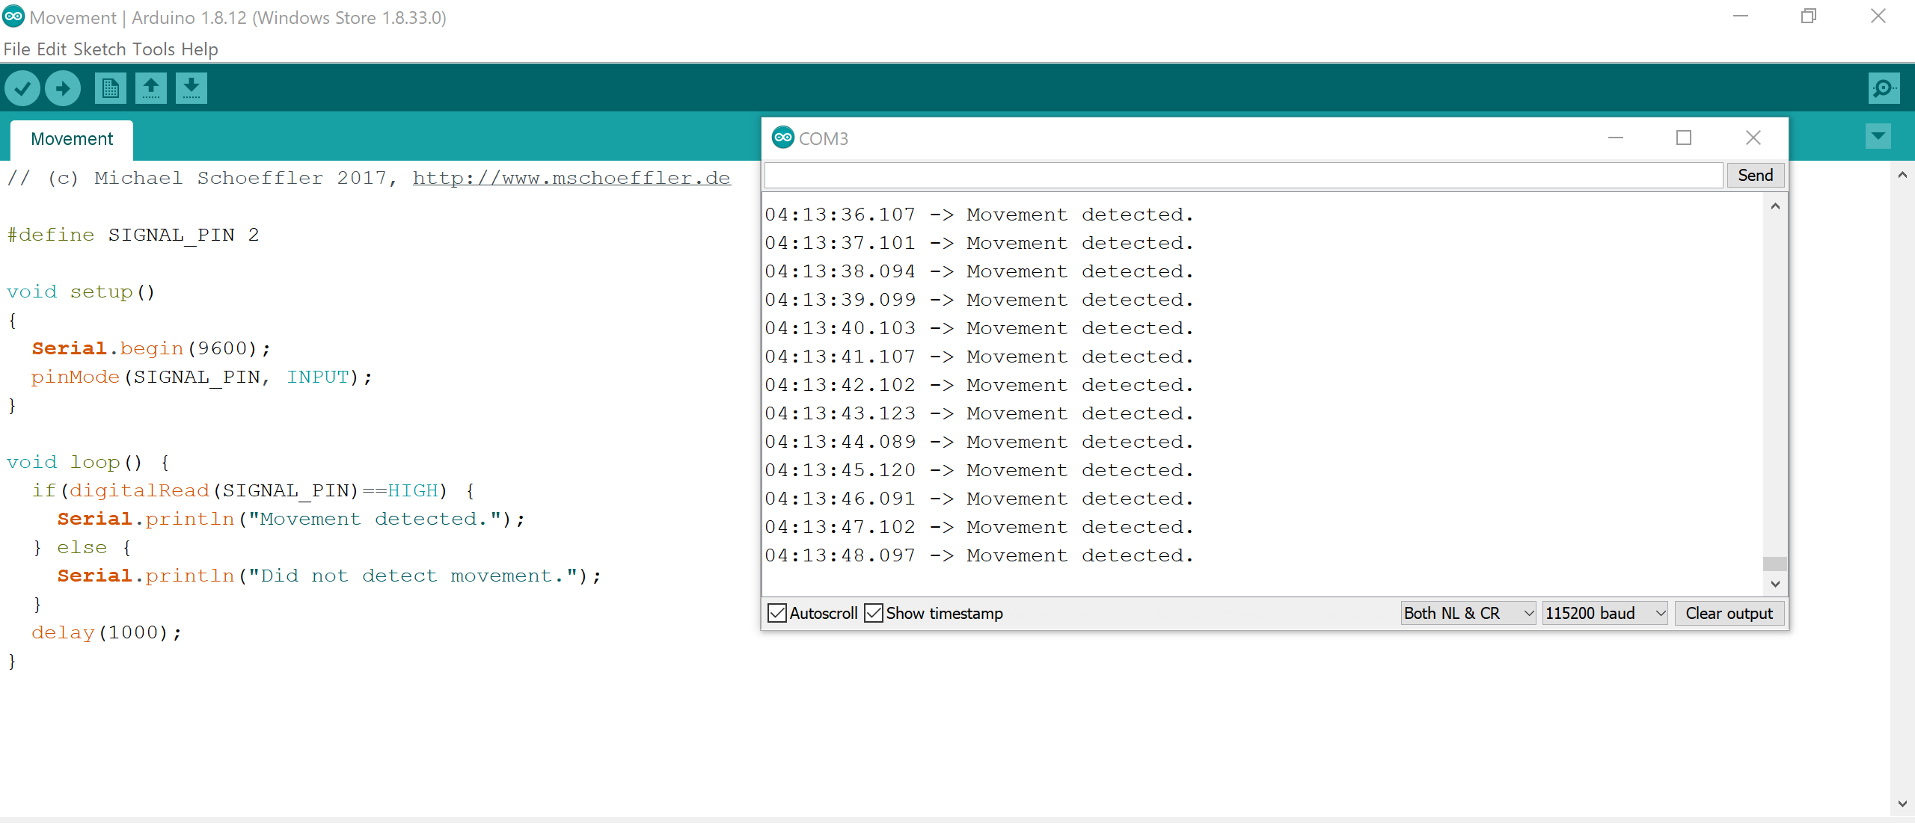The image size is (1915, 823).
Task: Select the Movement sketch tab
Action: (72, 140)
